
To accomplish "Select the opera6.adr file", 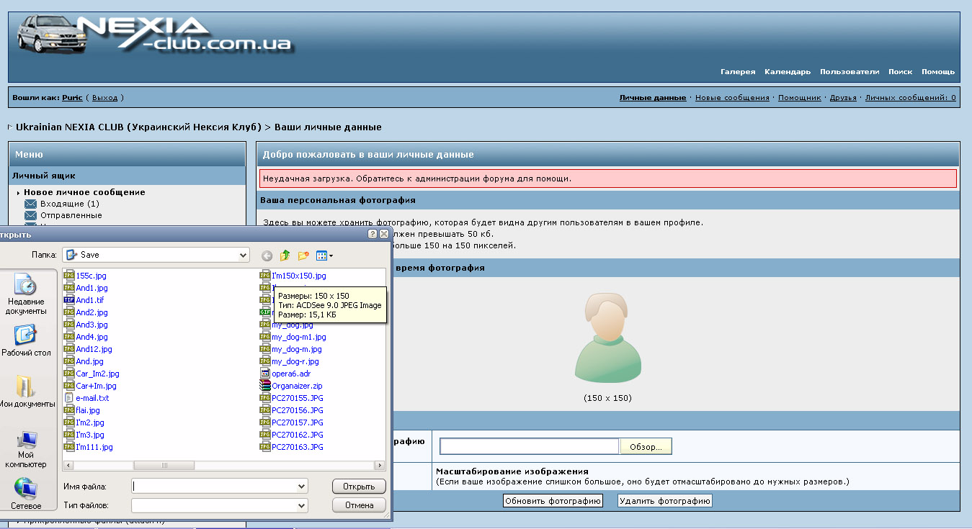I will (x=290, y=374).
